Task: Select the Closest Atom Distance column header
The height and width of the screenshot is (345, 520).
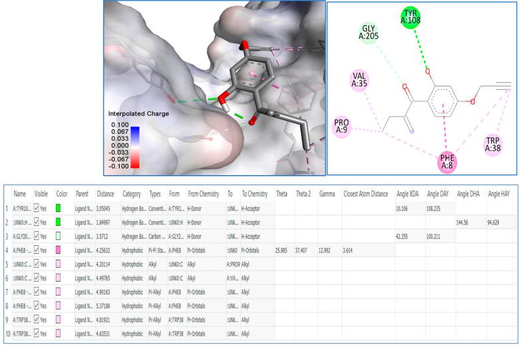Action: (x=365, y=193)
